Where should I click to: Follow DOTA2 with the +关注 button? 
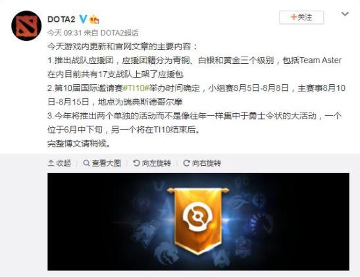click(301, 17)
